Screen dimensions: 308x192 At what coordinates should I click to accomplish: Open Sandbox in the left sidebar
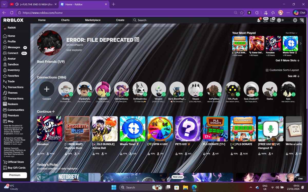[13, 64]
